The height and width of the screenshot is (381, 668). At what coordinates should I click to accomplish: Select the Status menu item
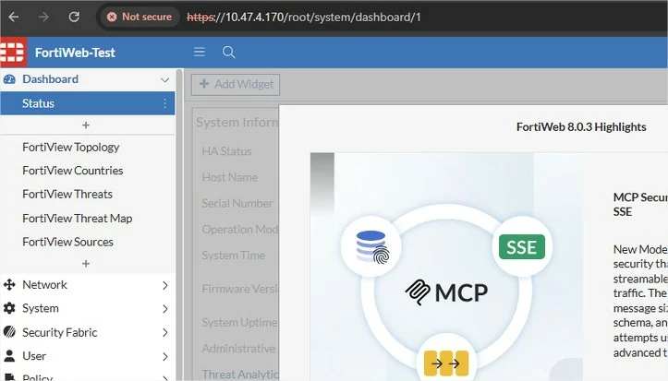click(88, 103)
